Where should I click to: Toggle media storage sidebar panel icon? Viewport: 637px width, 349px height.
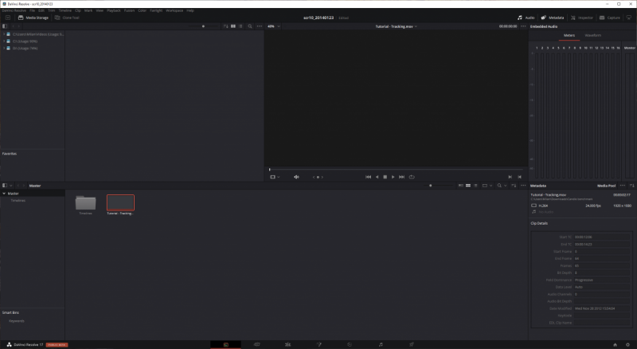pos(5,26)
